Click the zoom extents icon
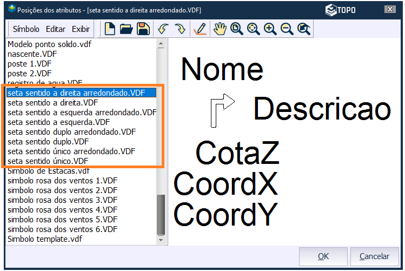 [253, 29]
